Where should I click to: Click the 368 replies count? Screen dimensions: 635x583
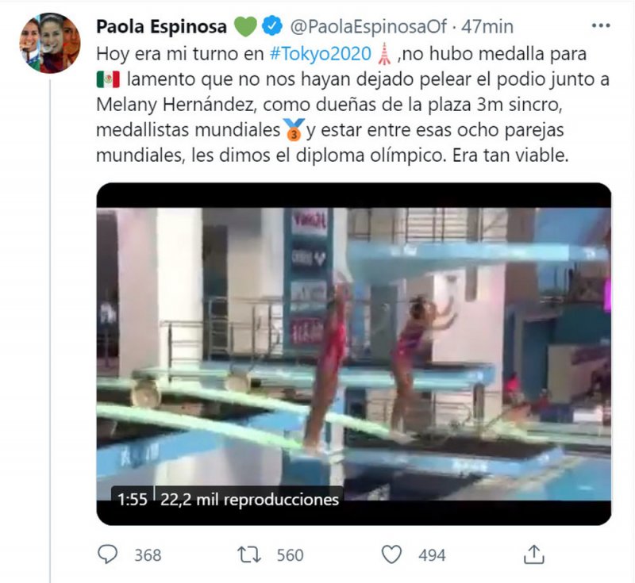(148, 555)
